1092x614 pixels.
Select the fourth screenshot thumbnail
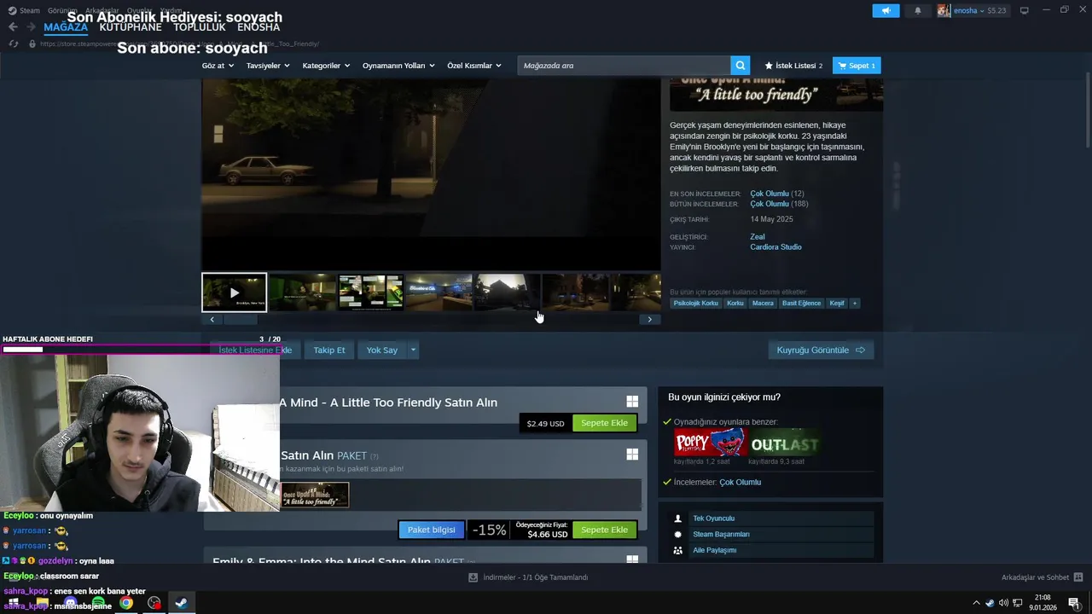coord(439,293)
